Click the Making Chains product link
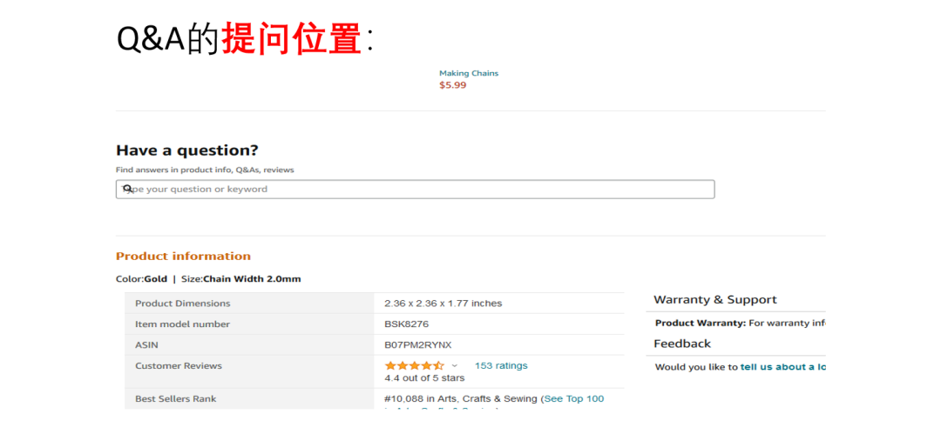Image resolution: width=941 pixels, height=434 pixels. point(469,73)
